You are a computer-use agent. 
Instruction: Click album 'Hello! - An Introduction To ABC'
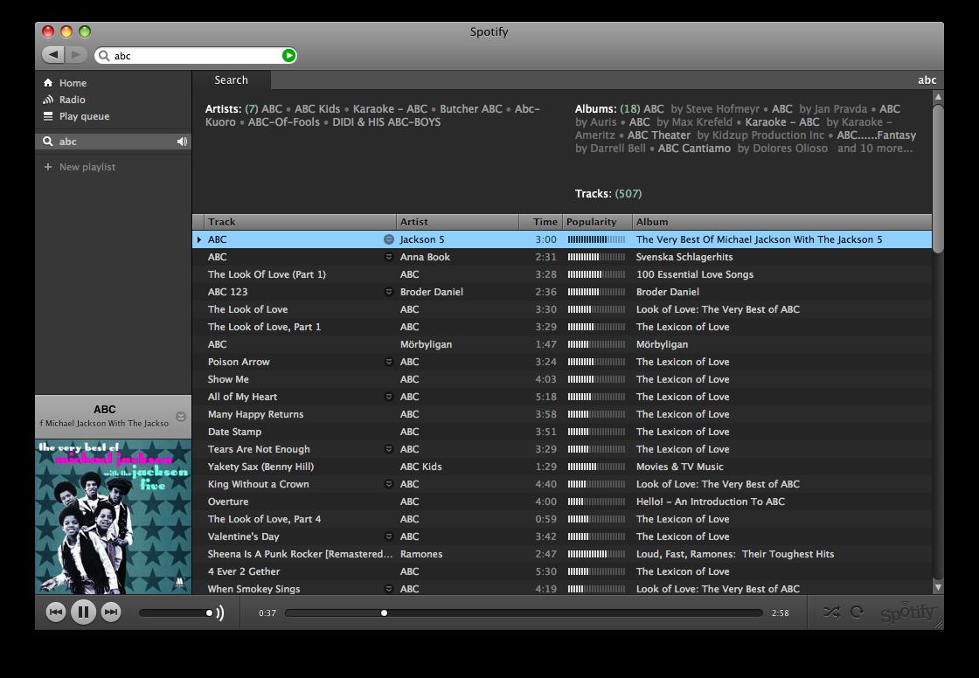[x=710, y=502]
